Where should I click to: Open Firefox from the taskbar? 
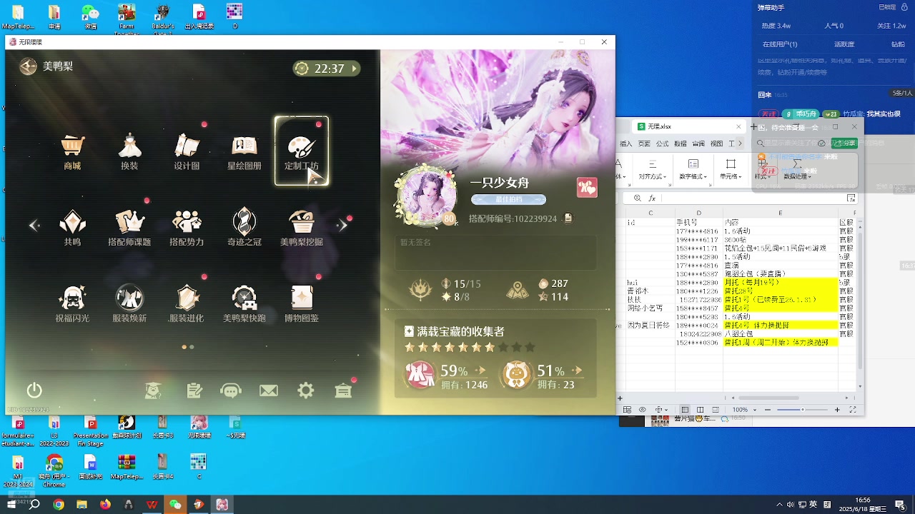coord(106,505)
